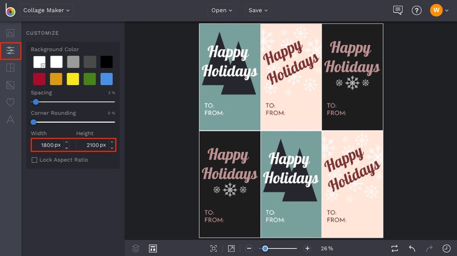Click the BeFunky logo icon
The height and width of the screenshot is (256, 457).
coord(10,11)
